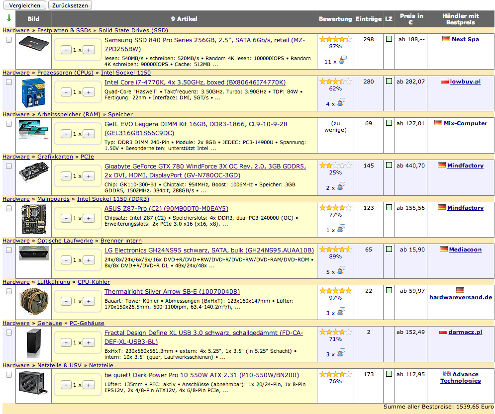The height and width of the screenshot is (414, 495).
Task: Open user reviews icon for Gigabyte GTX 780
Action: [x=341, y=186]
